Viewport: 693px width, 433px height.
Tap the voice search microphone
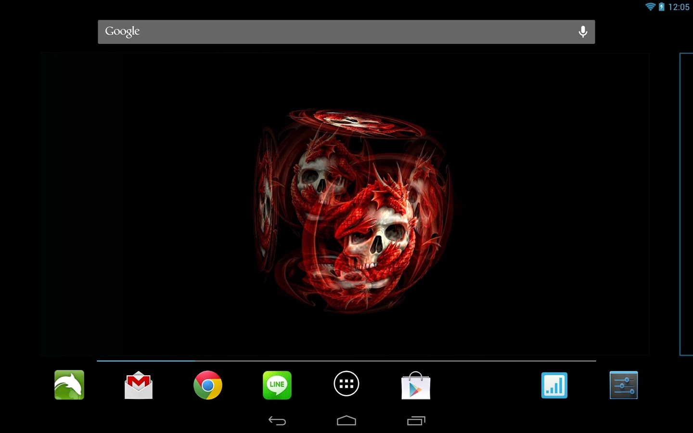click(x=583, y=32)
